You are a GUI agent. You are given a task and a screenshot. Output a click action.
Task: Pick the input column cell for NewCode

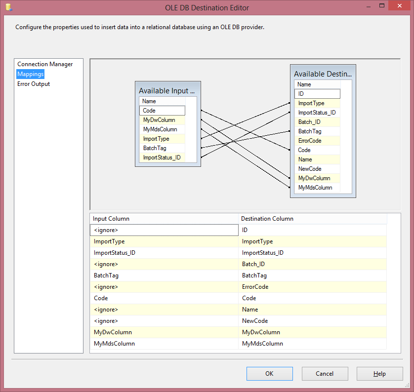(164, 321)
